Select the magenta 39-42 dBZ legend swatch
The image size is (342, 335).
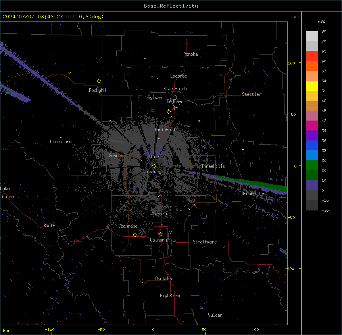tap(312, 125)
